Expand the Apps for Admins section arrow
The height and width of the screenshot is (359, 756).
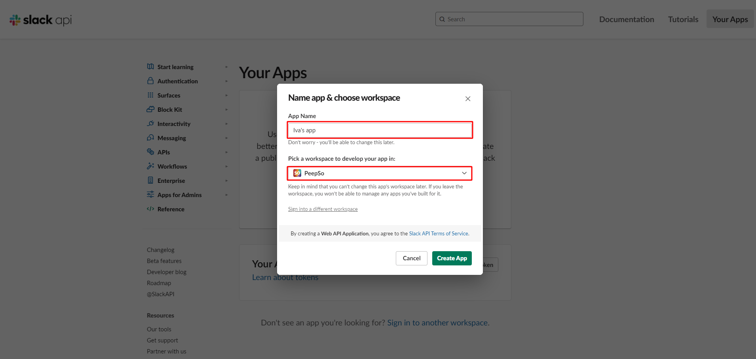(226, 195)
